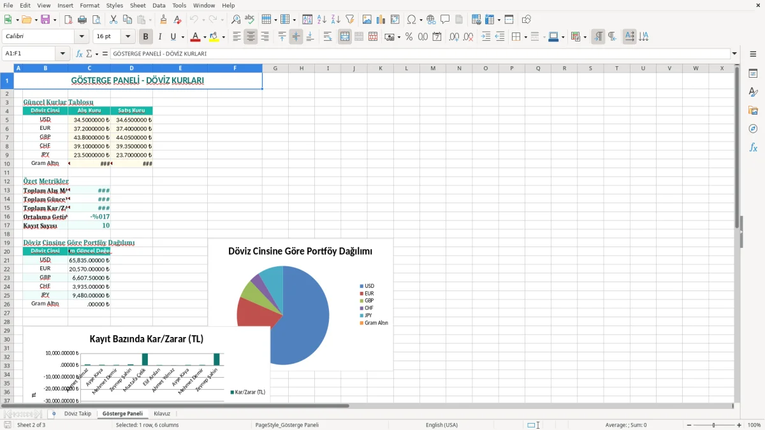Click the Insert Chart icon
This screenshot has width=765, height=430.
(x=381, y=20)
